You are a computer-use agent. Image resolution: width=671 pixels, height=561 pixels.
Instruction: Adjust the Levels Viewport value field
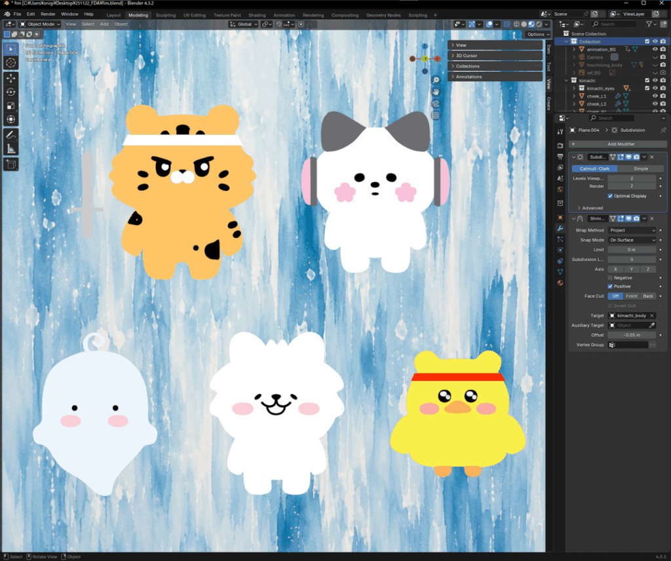point(632,178)
